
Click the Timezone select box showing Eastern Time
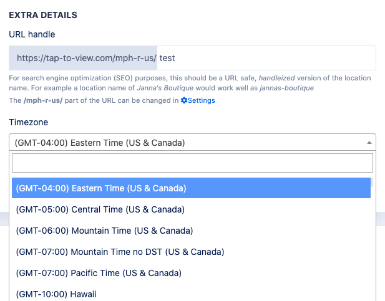click(187, 143)
